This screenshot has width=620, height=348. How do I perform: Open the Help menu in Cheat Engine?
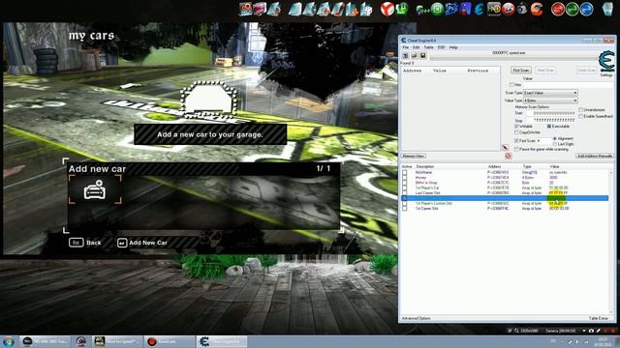(x=453, y=47)
